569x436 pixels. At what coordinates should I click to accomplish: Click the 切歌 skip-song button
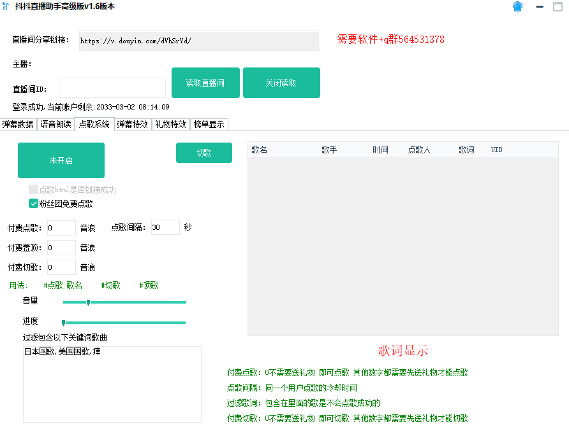(x=204, y=153)
